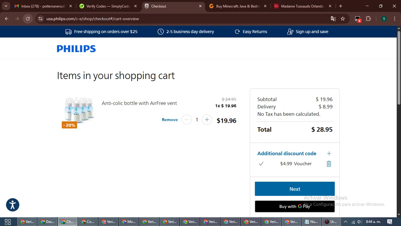This screenshot has width=401, height=226.
Task: Expand Additional discount code with plus icon
Action: pyautogui.click(x=329, y=153)
